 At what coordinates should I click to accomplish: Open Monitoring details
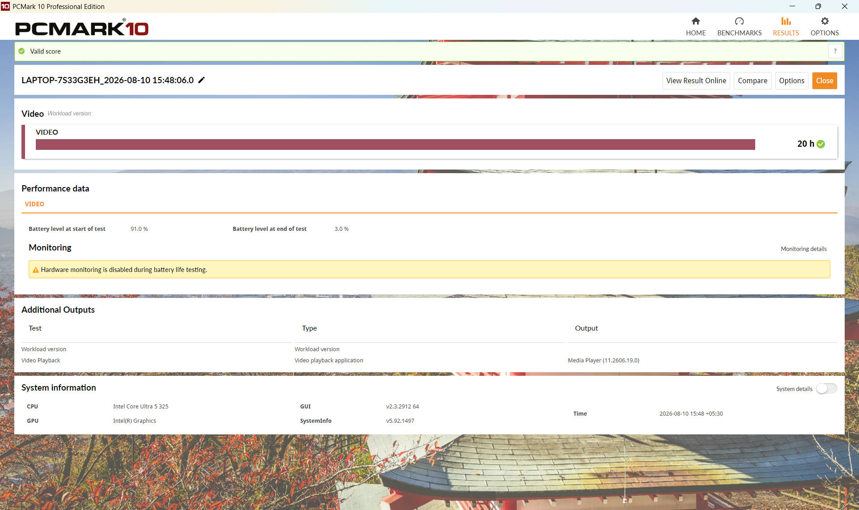point(804,249)
